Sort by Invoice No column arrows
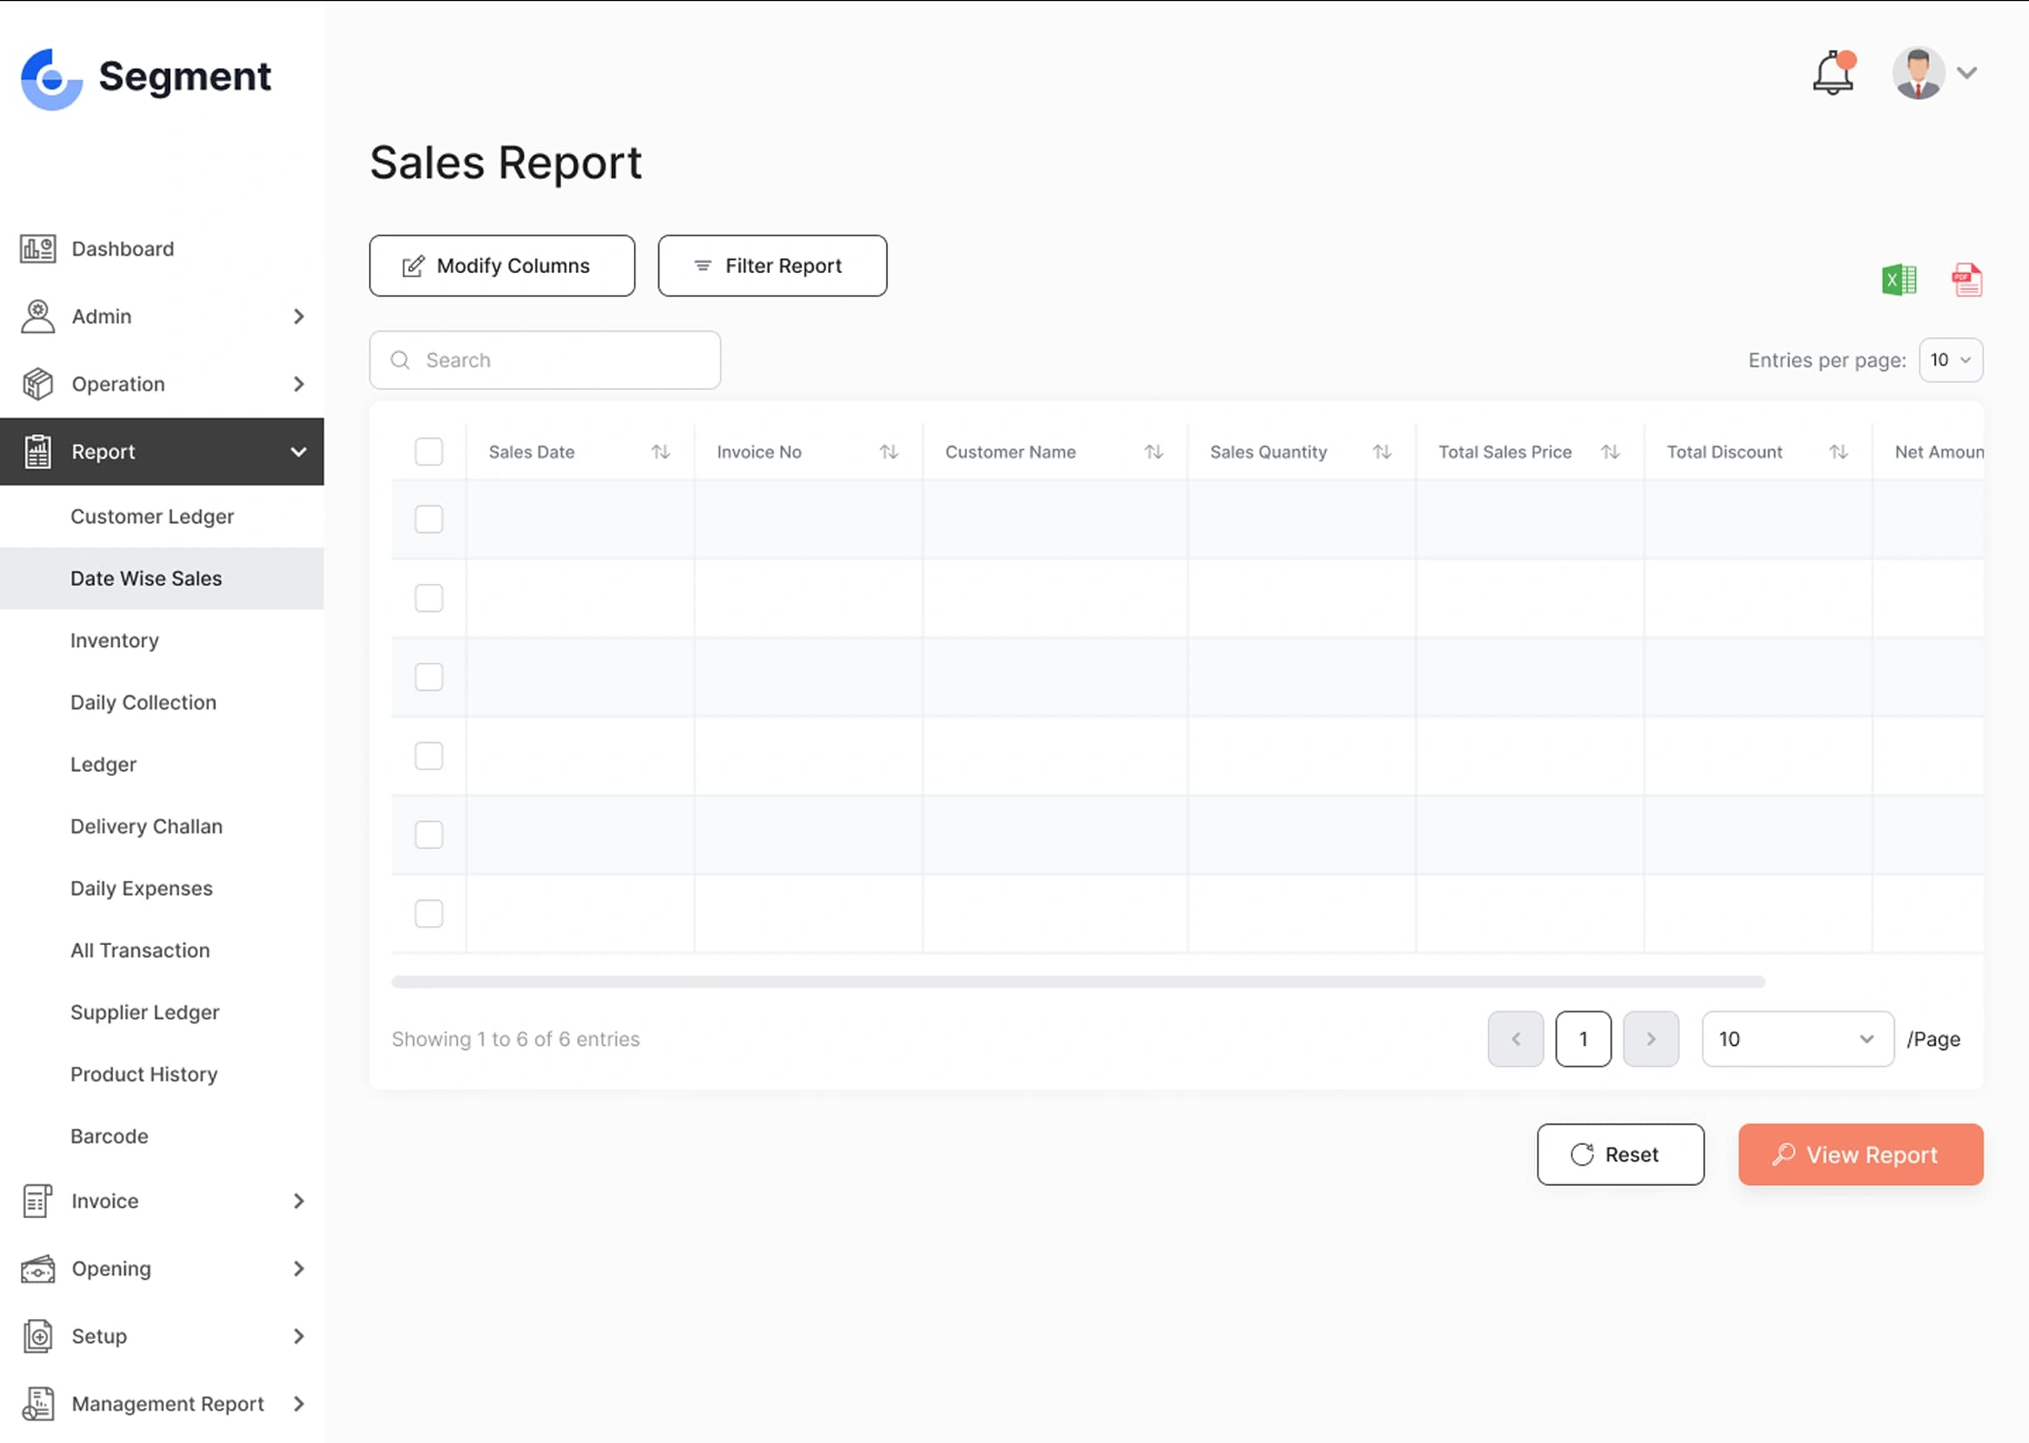Viewport: 2029px width, 1443px height. tap(889, 451)
